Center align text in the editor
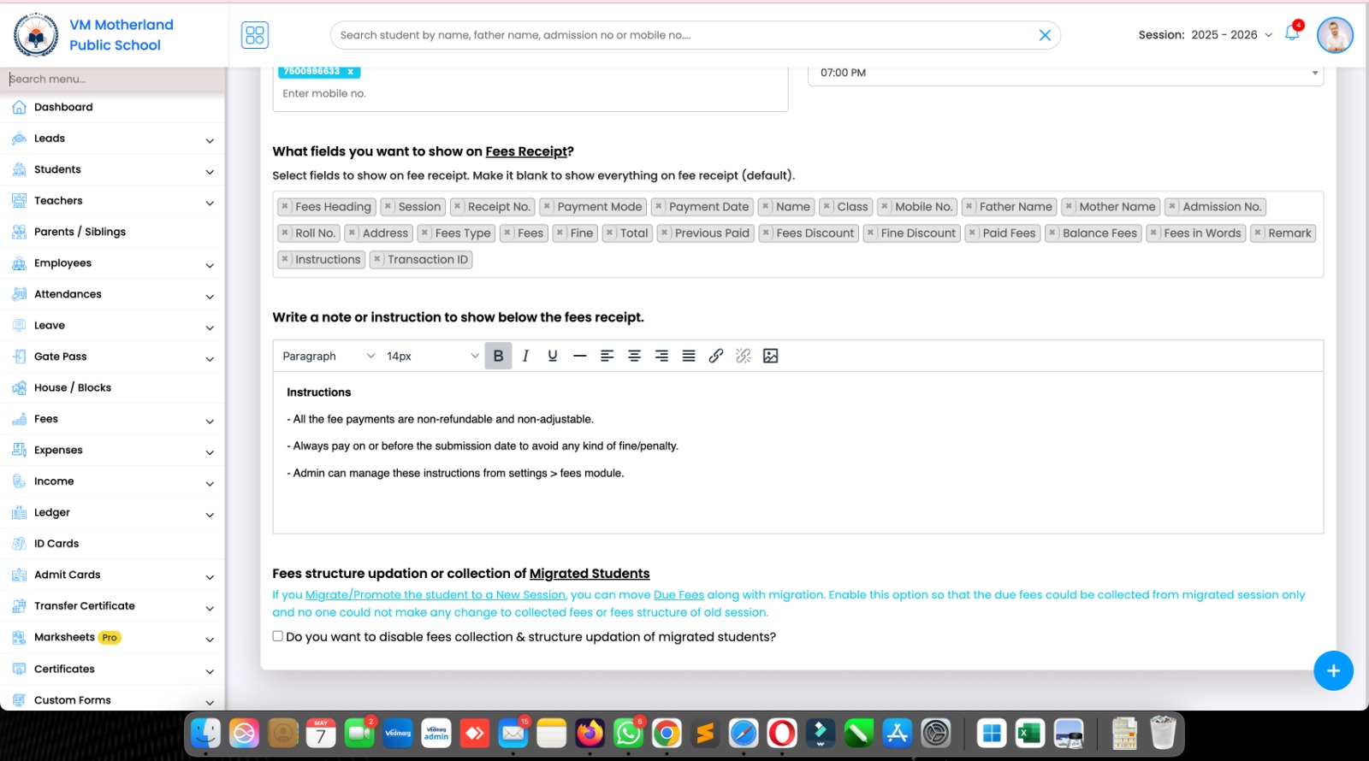Image resolution: width=1369 pixels, height=761 pixels. 635,356
